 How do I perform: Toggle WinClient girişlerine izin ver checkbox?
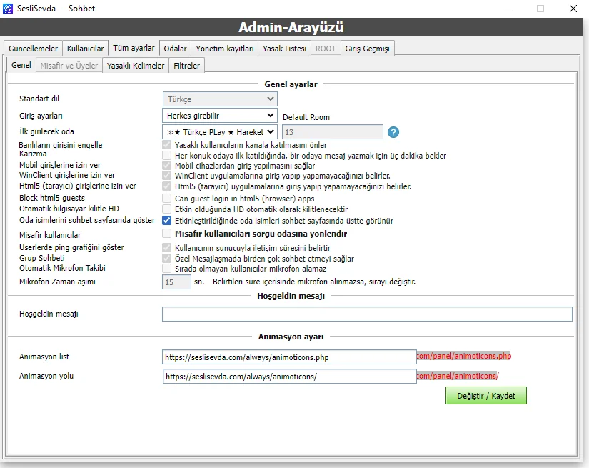[x=167, y=176]
